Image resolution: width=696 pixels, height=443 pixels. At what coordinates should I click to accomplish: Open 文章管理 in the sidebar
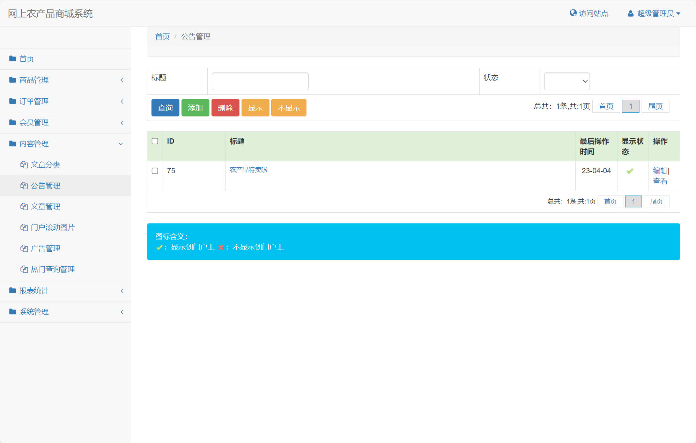click(46, 206)
